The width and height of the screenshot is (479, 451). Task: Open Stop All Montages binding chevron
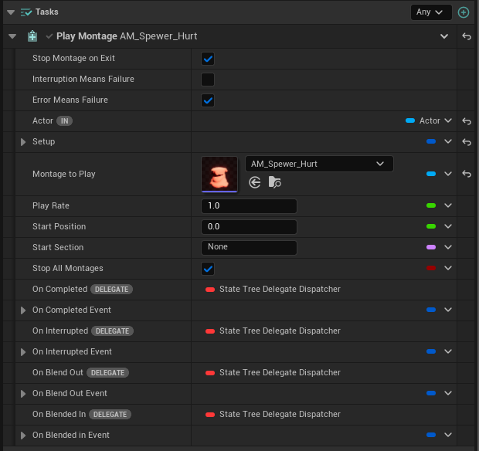[x=448, y=268]
